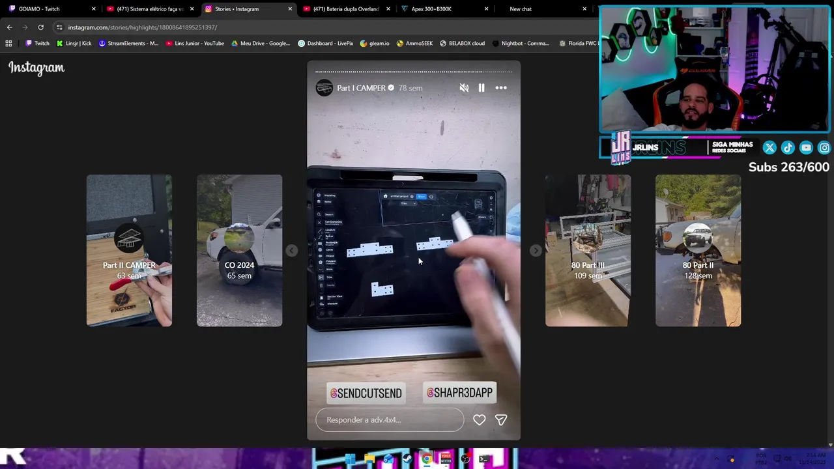Open the Voicemeeter taskbar icon
The image size is (834, 469).
coord(446,459)
